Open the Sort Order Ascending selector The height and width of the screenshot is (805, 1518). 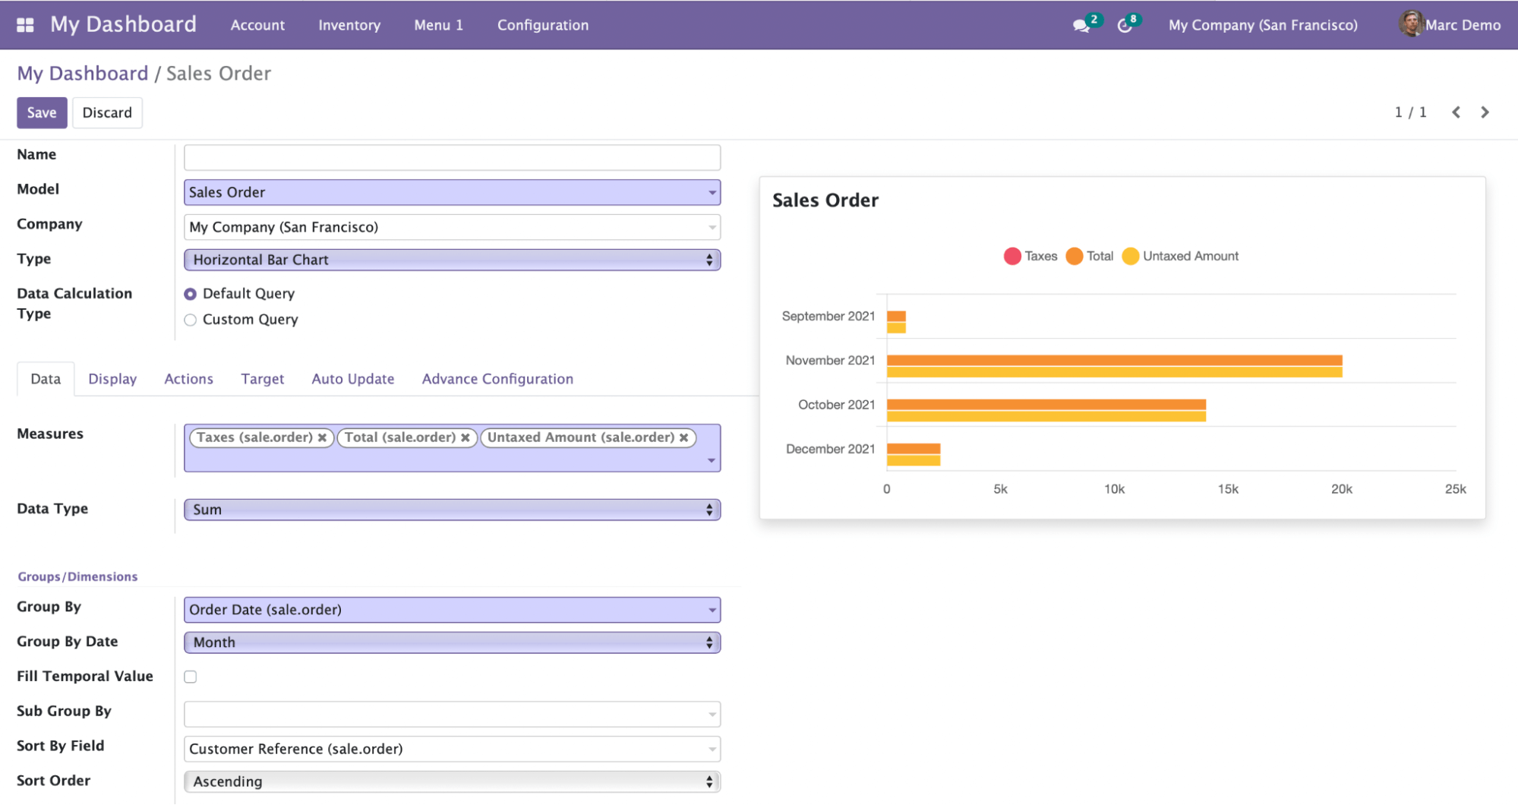tap(452, 781)
